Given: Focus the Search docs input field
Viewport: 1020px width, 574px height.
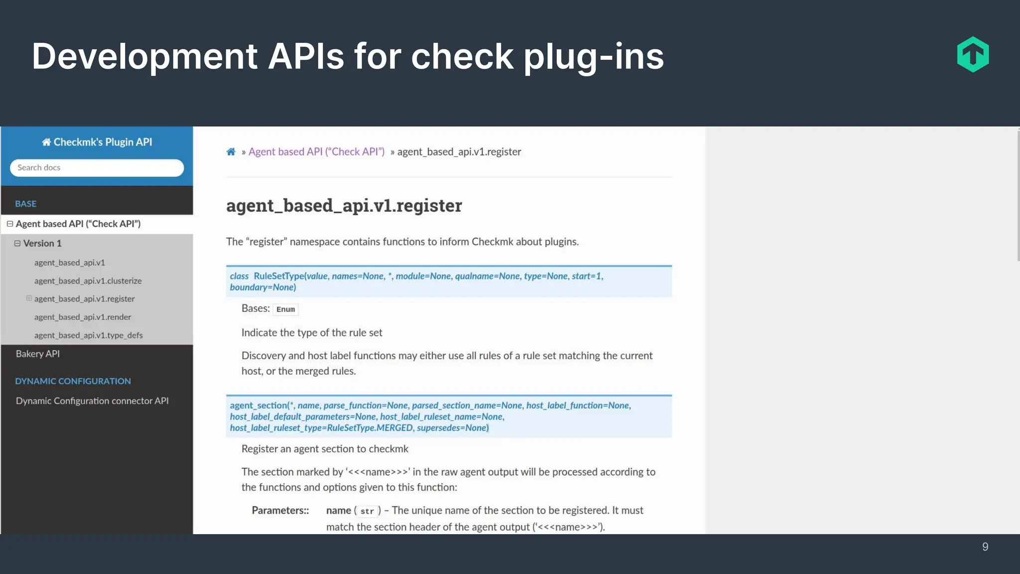Looking at the screenshot, I should pos(97,167).
